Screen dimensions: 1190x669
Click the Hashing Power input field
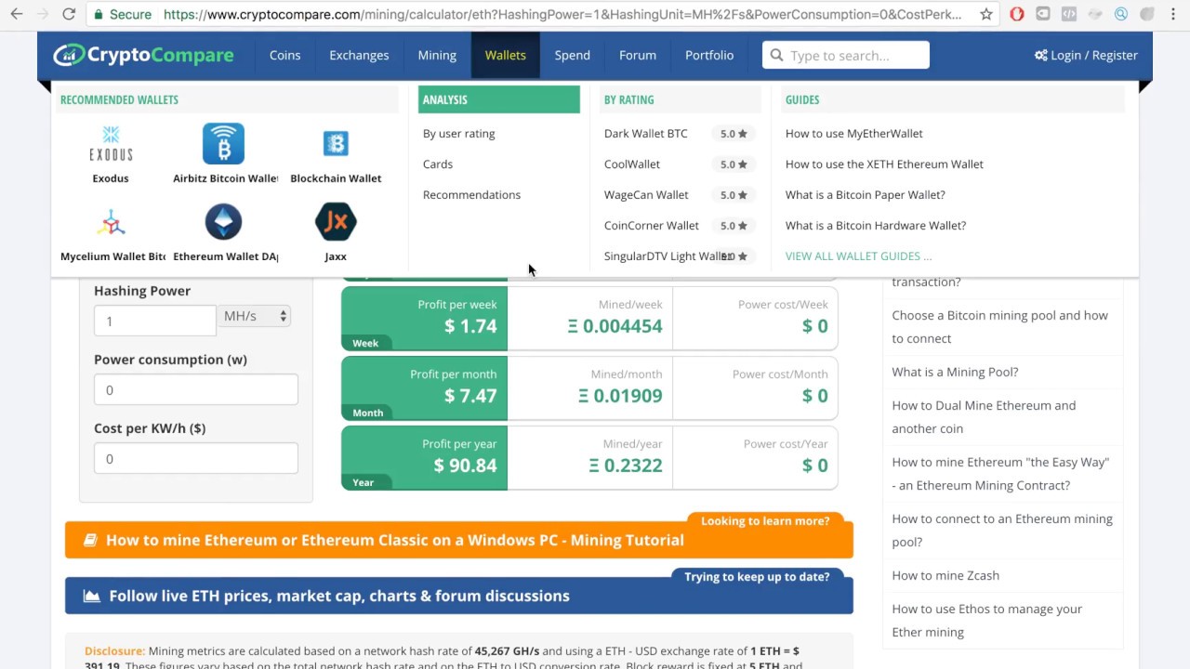(155, 321)
